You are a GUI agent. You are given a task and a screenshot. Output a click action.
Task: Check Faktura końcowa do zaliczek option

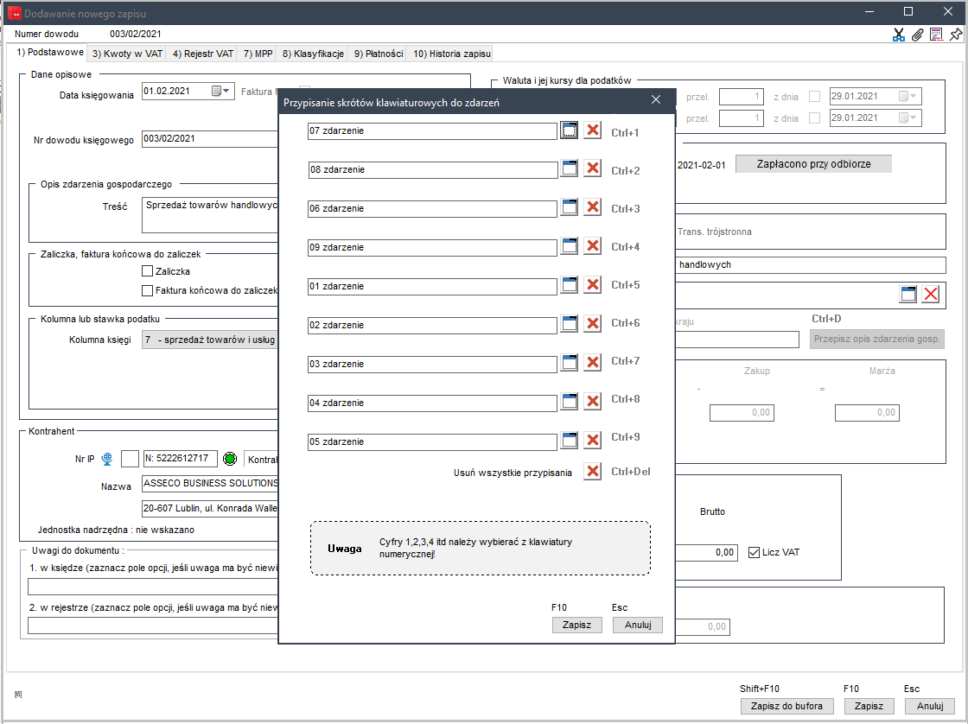147,290
